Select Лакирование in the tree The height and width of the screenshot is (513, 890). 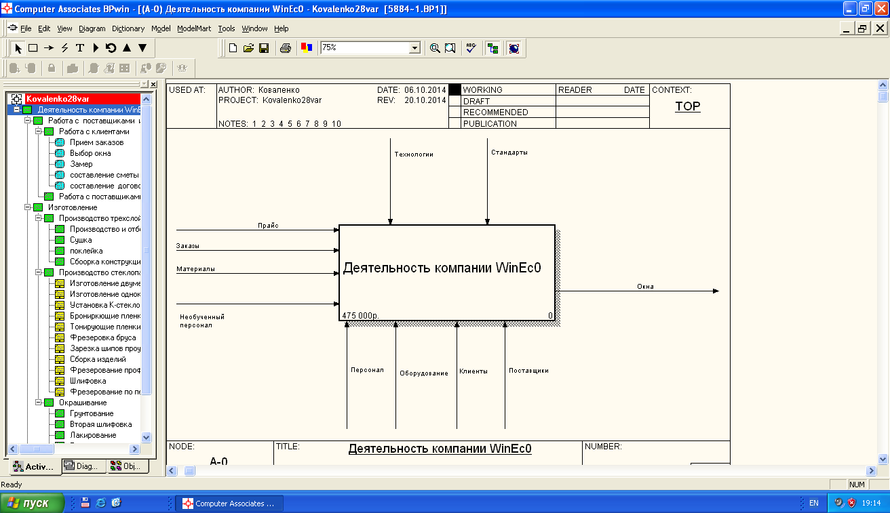[x=93, y=435]
